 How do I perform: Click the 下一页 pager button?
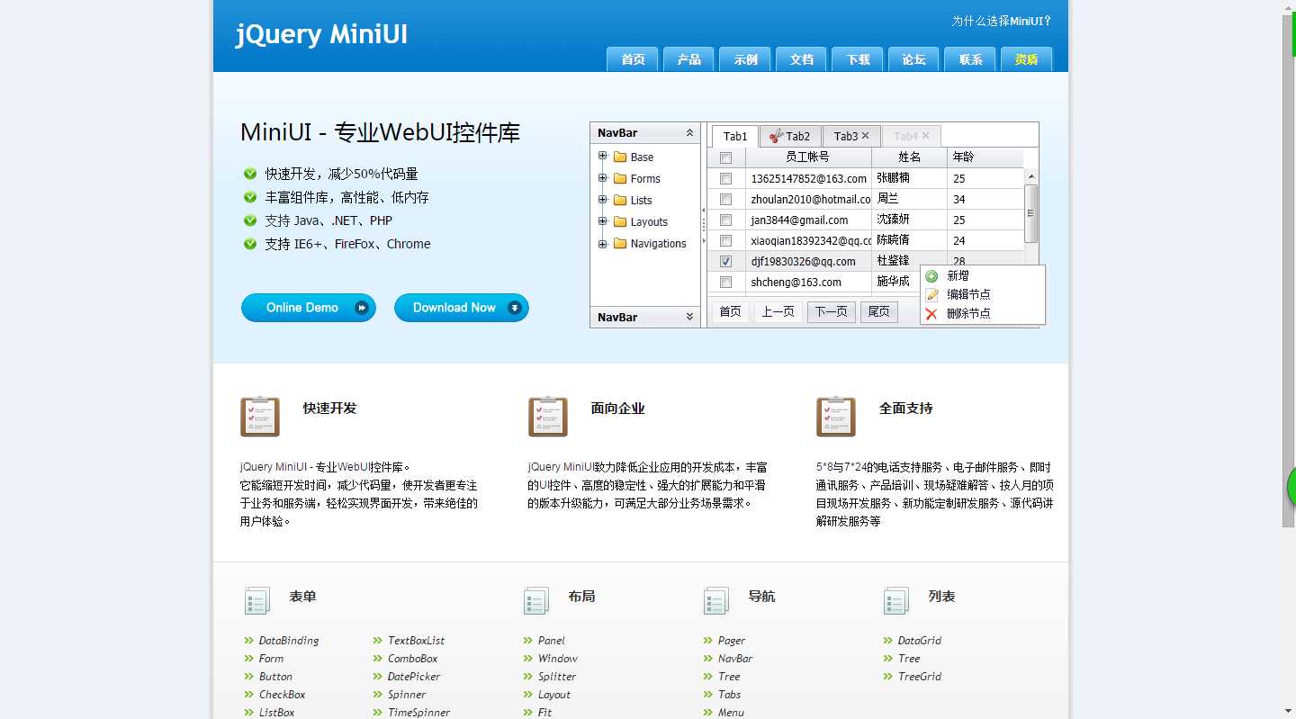point(831,311)
